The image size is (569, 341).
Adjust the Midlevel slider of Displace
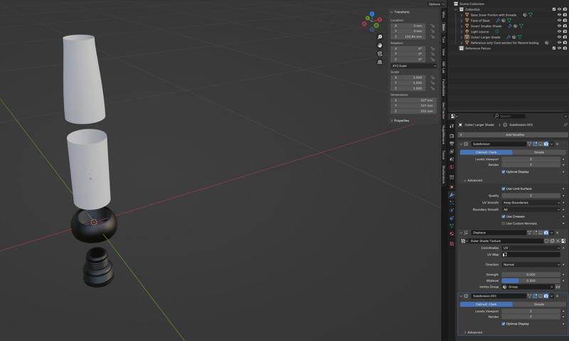coord(531,280)
